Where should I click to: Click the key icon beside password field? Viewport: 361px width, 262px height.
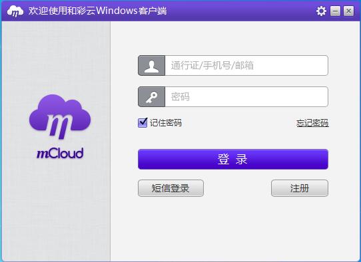pos(151,97)
